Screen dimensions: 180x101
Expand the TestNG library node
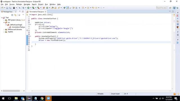(4, 32)
